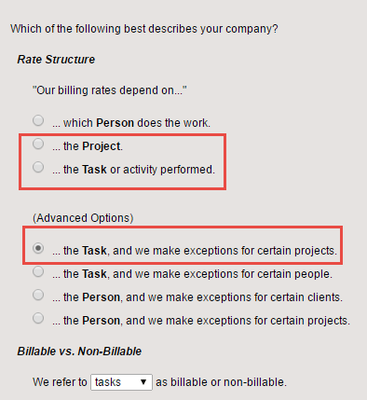This screenshot has width=367, height=400.
Task: Click the 'which Person does the work' label text
Action: click(131, 123)
